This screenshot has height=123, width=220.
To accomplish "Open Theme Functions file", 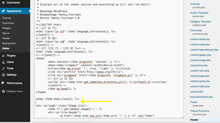I will 199,111.
